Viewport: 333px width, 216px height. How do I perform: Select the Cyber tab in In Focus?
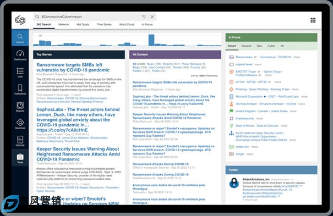point(271,46)
